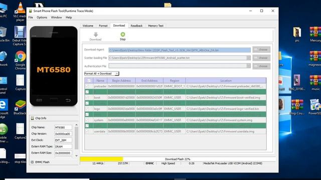
Task: Click the Chip Info scrollbar thumb
Action: [76, 138]
